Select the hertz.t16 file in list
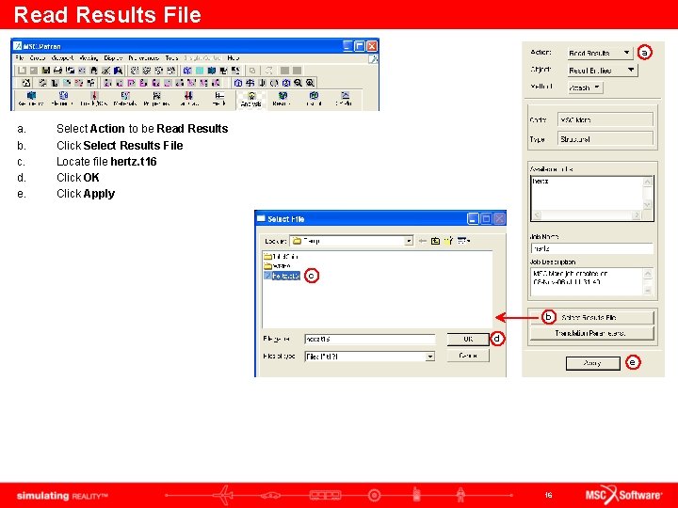 282,276
